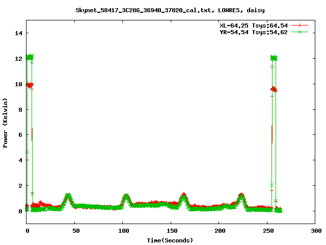Viewport: 326px width, 245px height.
Task: Click the Power (Kelvin) axis label
Action: tap(5, 123)
